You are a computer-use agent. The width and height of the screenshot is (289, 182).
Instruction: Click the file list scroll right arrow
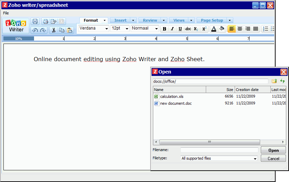283,142
